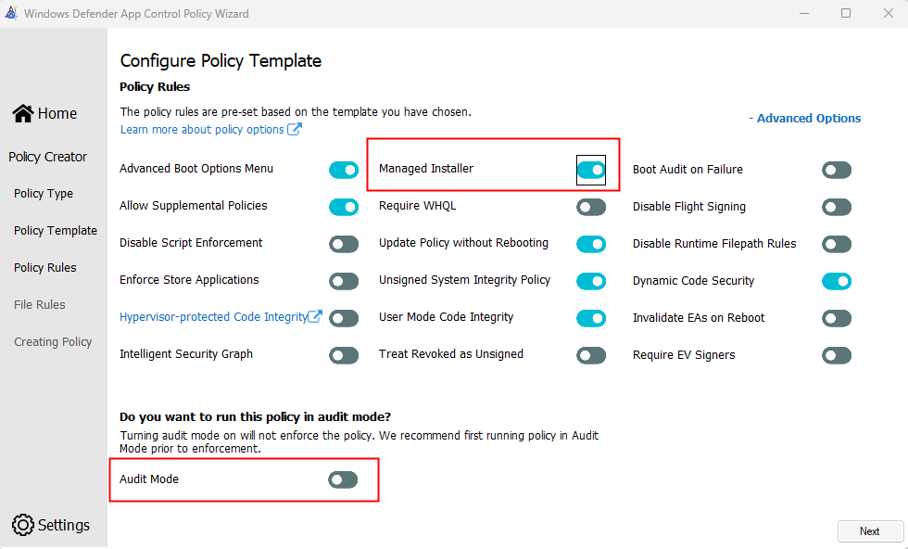Toggle Require EV Signers switch

837,355
